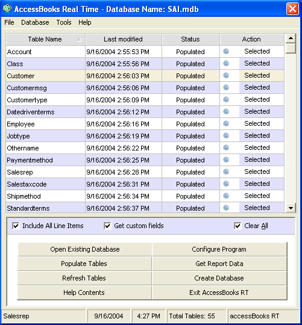Click the blue status icon in Customermsg row
302x325 pixels.
click(226, 87)
